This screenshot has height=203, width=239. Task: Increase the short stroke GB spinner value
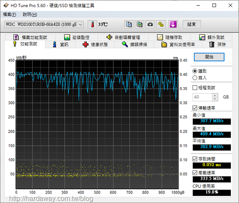click(215, 96)
